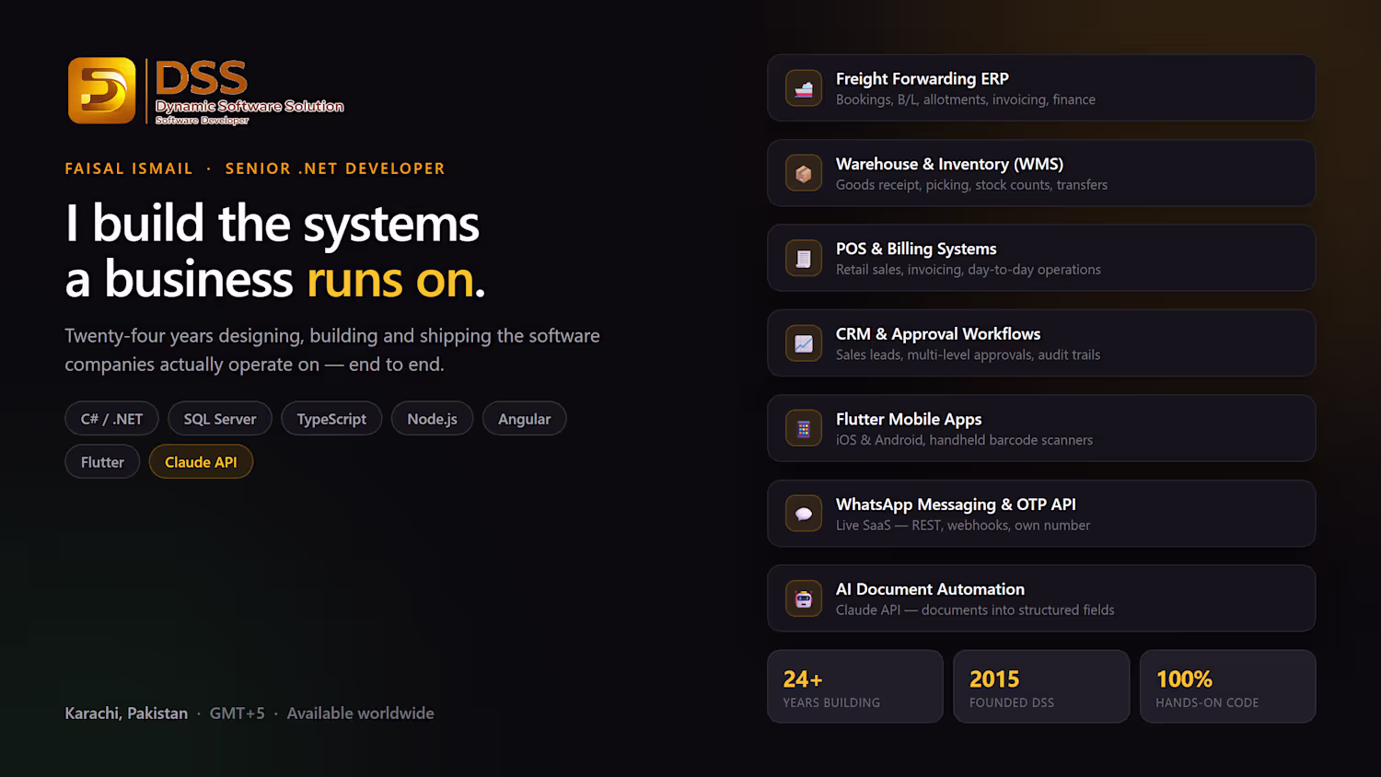Click the DSS logo icon
The image size is (1381, 777).
[x=102, y=90]
